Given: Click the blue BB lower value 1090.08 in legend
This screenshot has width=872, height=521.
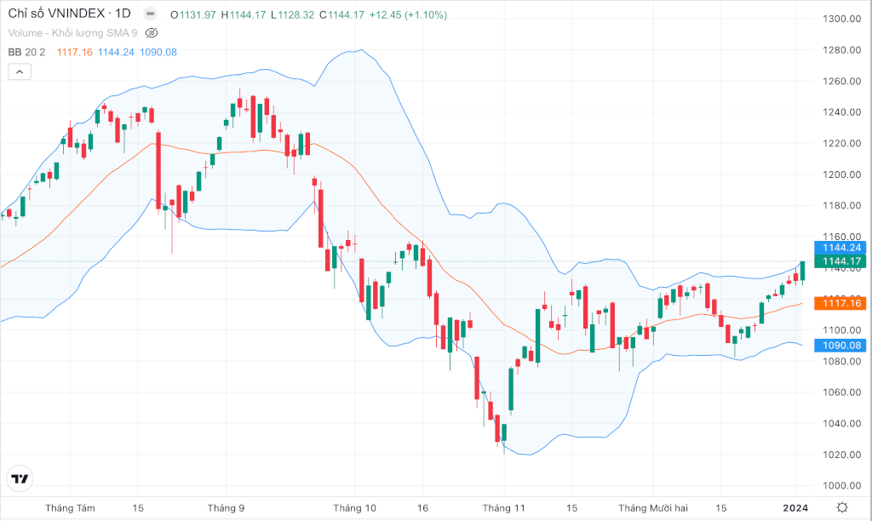Looking at the screenshot, I should point(158,52).
